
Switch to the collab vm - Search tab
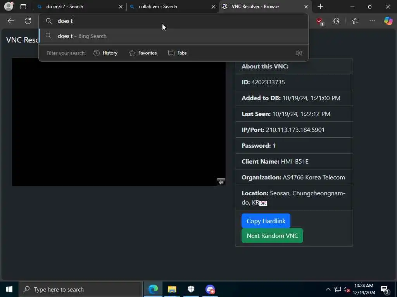click(172, 7)
